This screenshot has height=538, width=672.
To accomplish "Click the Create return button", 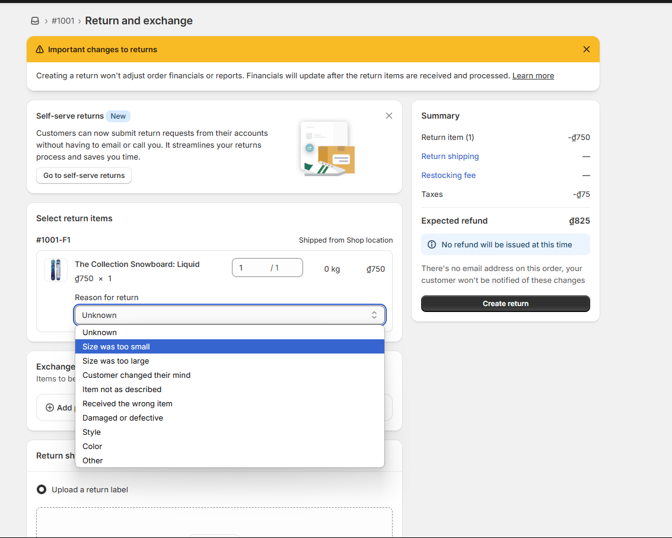I will click(x=505, y=304).
